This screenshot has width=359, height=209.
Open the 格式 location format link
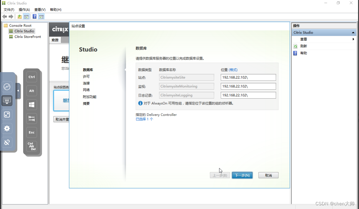click(x=233, y=70)
